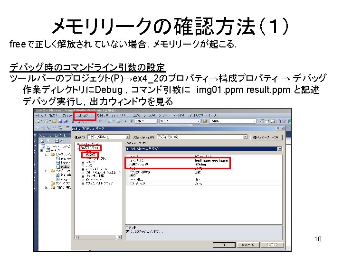The height and width of the screenshot is (256, 342).
Task: Click the property tree horizontal scrollbar right arrow
Action: [x=119, y=237]
